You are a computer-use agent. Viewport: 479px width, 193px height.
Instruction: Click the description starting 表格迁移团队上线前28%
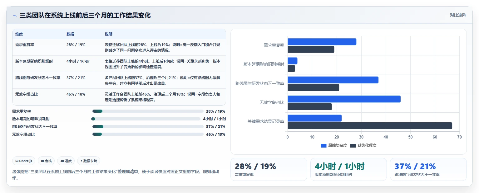tap(163, 47)
